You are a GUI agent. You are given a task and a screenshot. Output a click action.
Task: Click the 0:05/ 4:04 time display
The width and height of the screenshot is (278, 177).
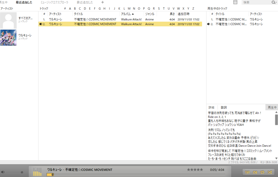click(217, 170)
